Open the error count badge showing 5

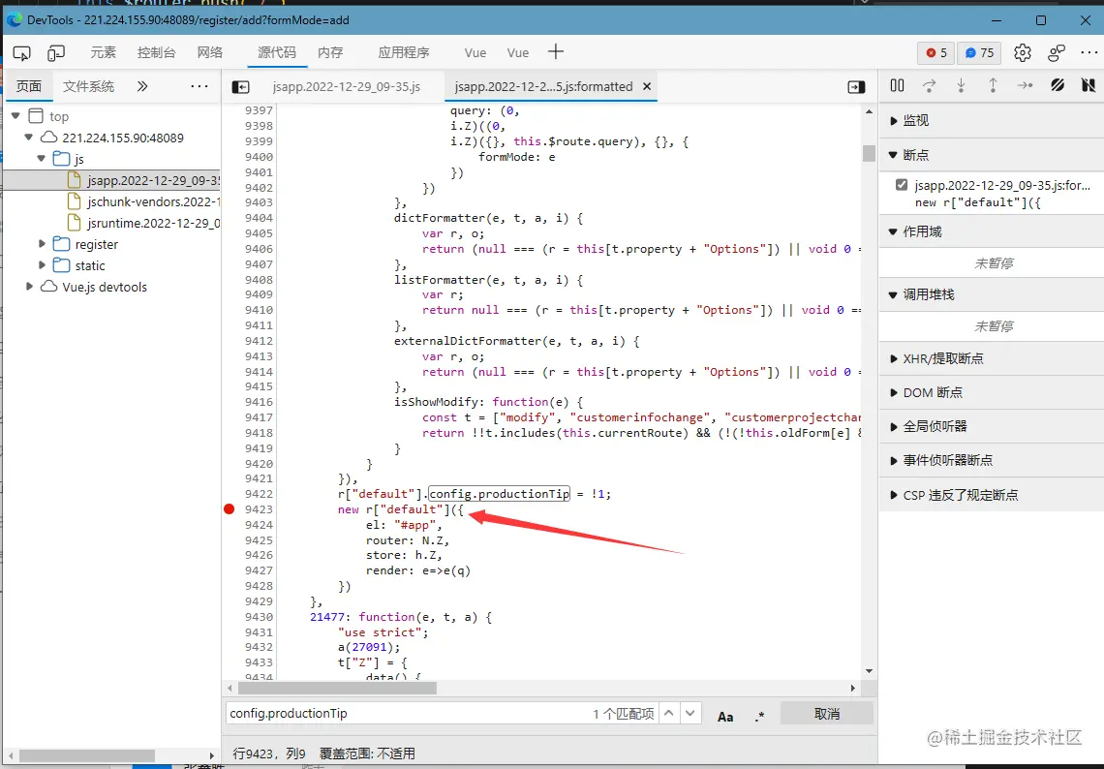(936, 53)
